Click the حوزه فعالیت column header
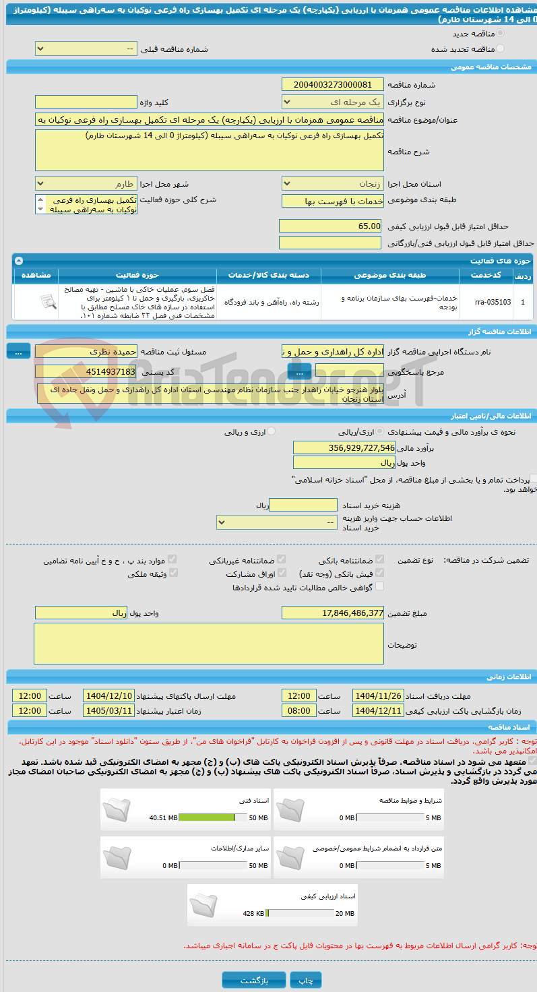The height and width of the screenshot is (992, 537). click(x=137, y=275)
